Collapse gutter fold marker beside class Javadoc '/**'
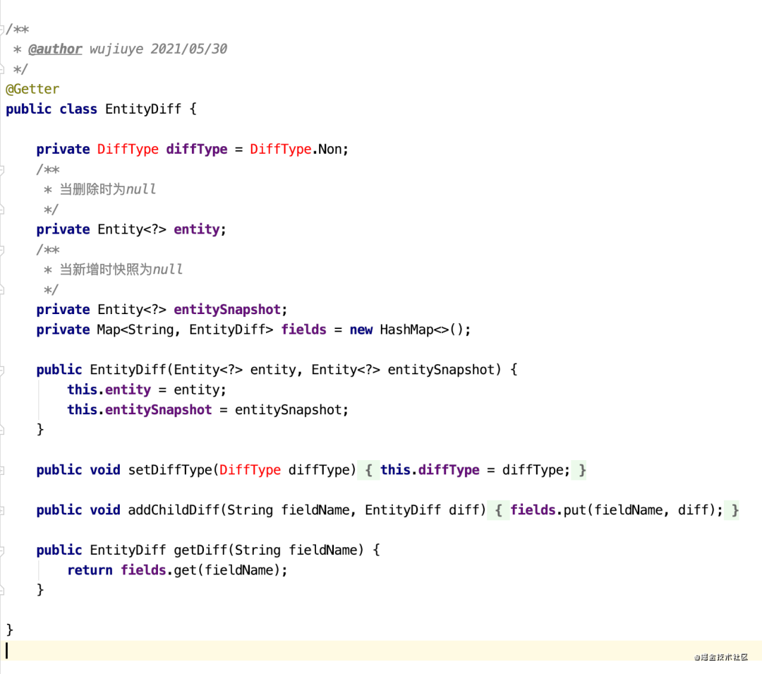 (x=2, y=30)
